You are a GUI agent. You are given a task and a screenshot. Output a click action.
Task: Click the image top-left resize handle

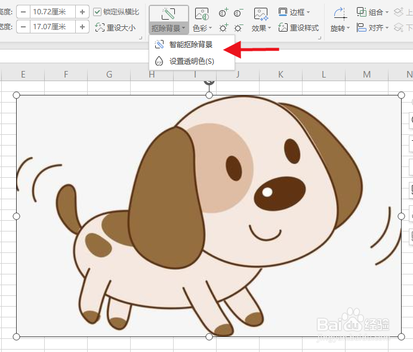pos(16,95)
